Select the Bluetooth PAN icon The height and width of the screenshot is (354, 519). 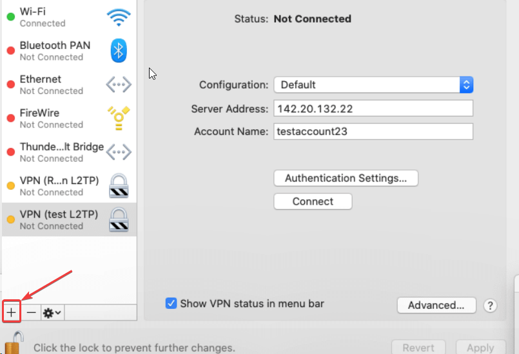119,51
